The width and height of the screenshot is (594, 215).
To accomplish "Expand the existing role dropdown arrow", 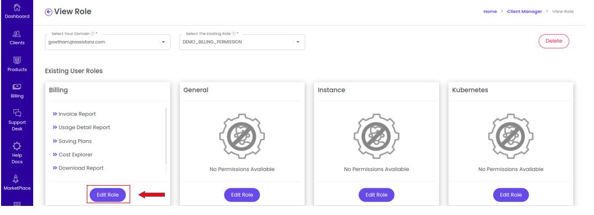I will 298,42.
